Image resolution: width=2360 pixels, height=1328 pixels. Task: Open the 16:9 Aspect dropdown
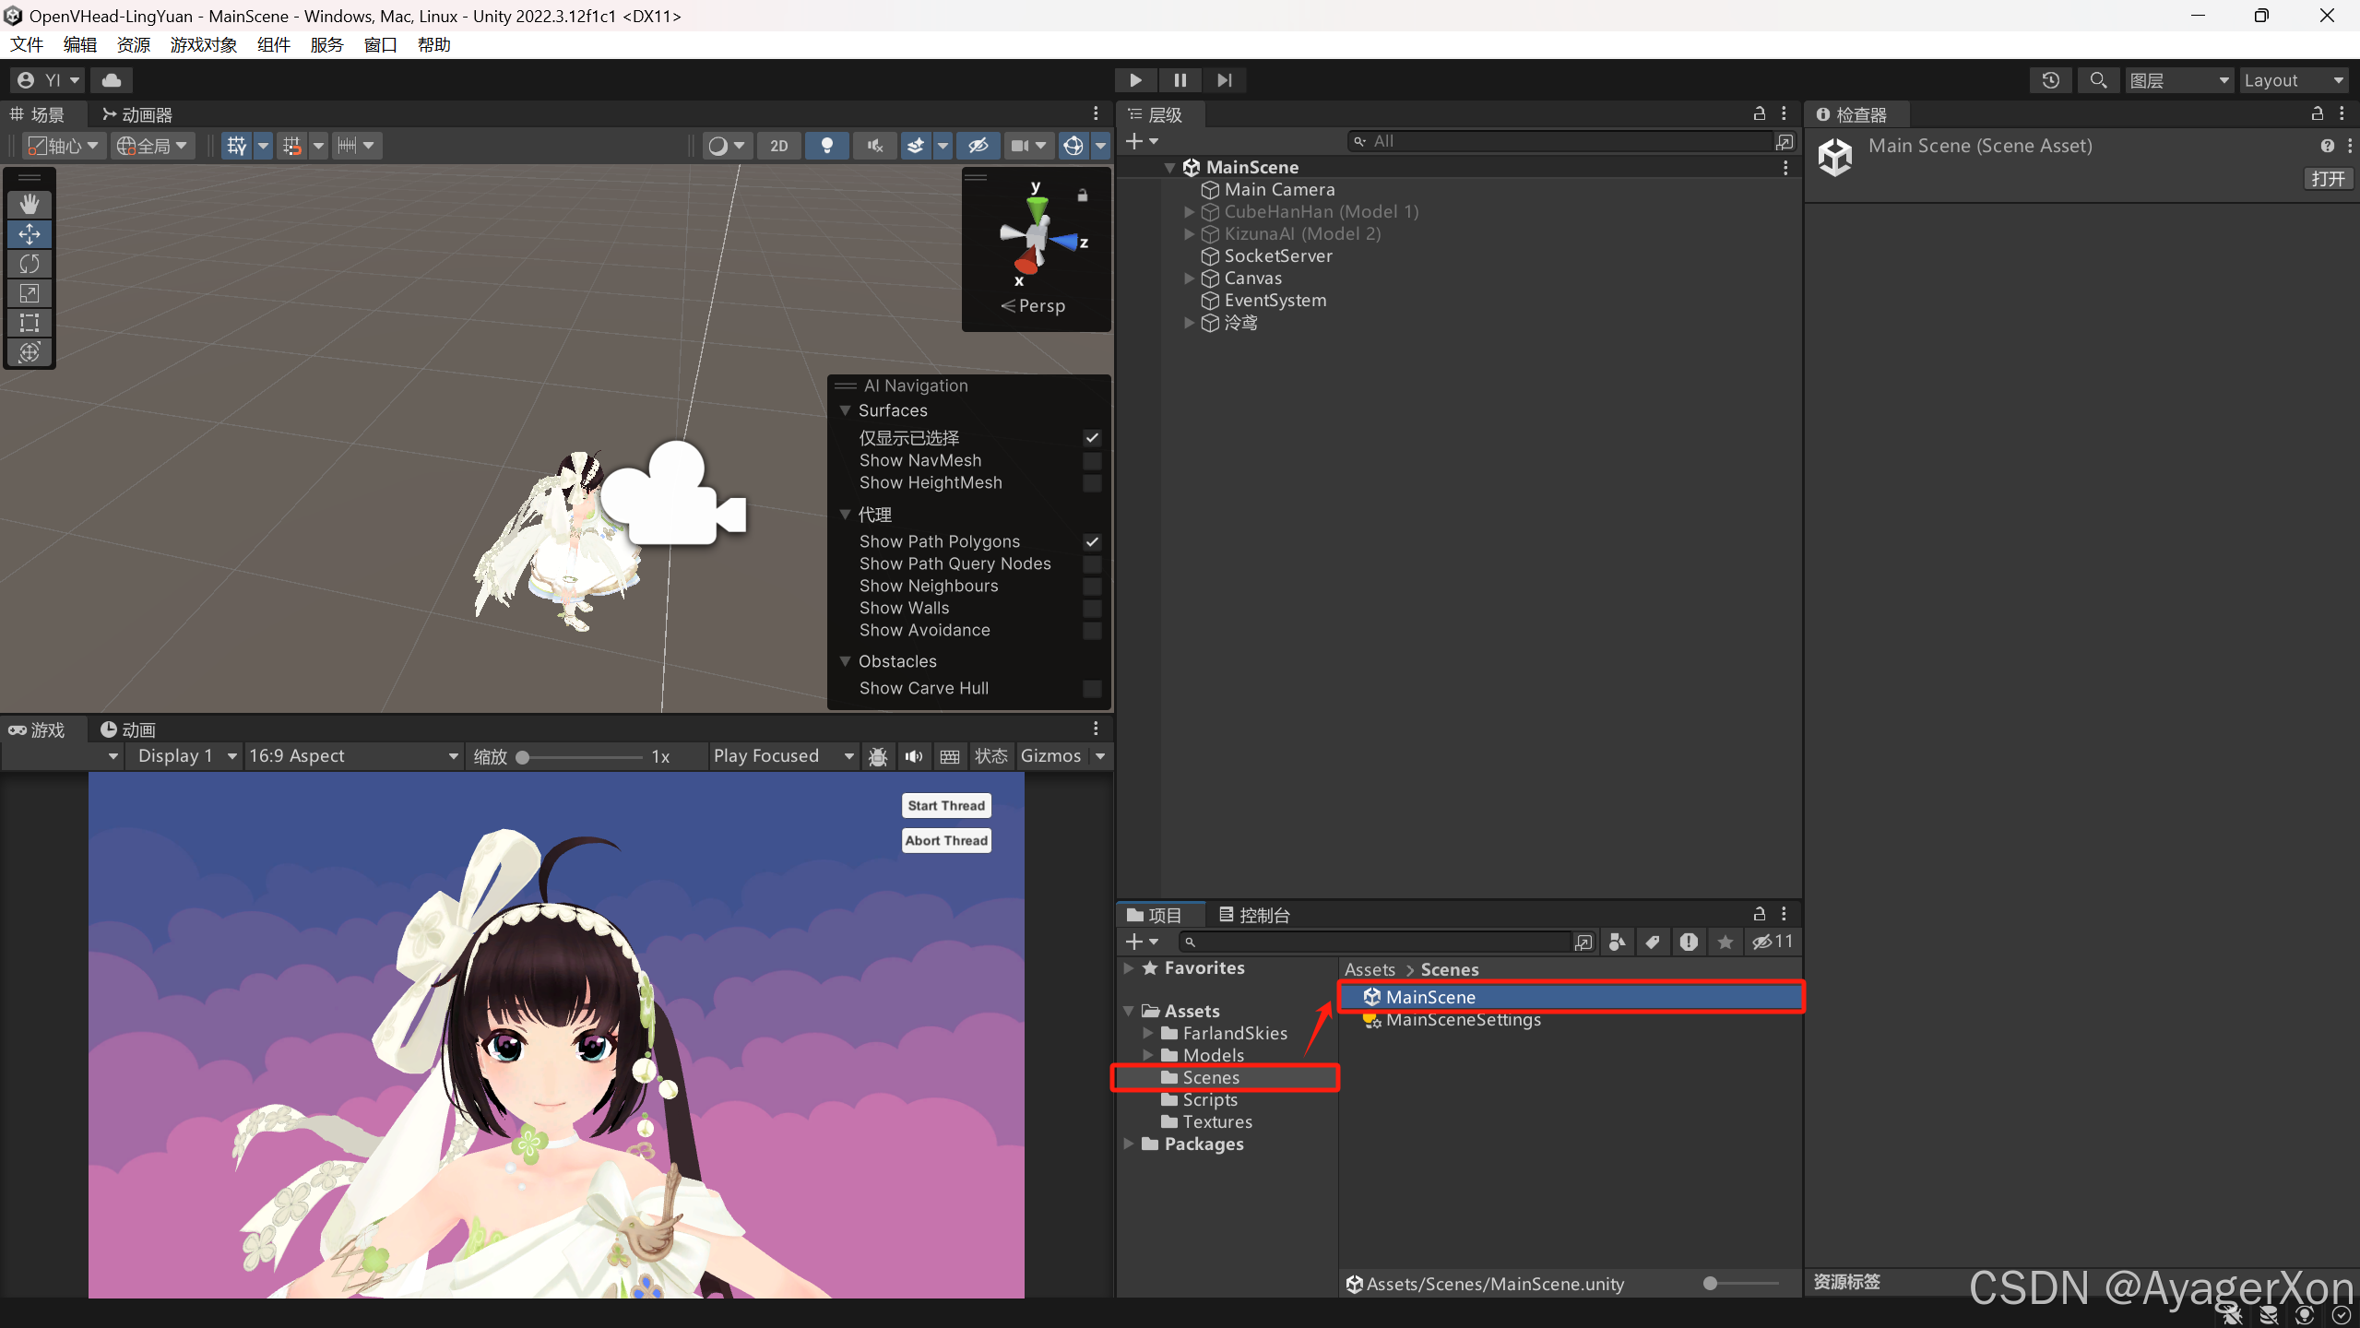[x=353, y=756]
